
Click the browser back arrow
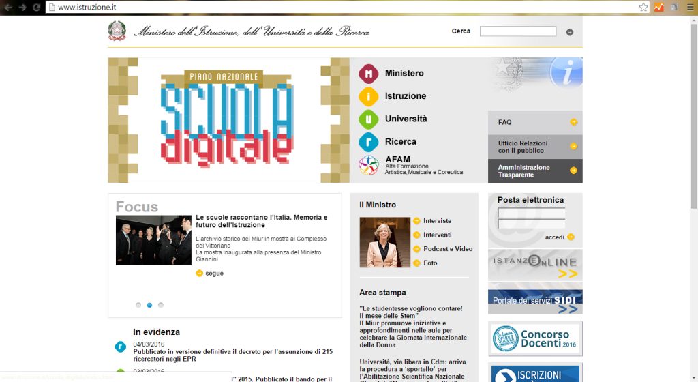tap(8, 7)
